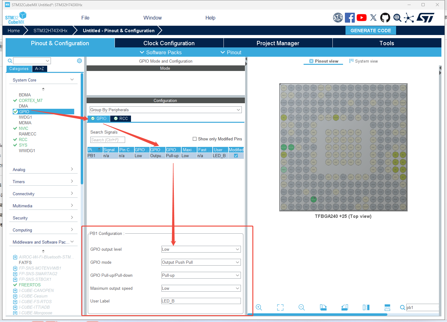This screenshot has height=322, width=447.
Task: Click the STM32CubeMX logo
Action: [16, 18]
